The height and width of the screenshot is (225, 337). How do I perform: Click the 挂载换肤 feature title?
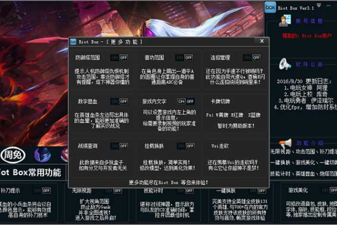pos(154,146)
